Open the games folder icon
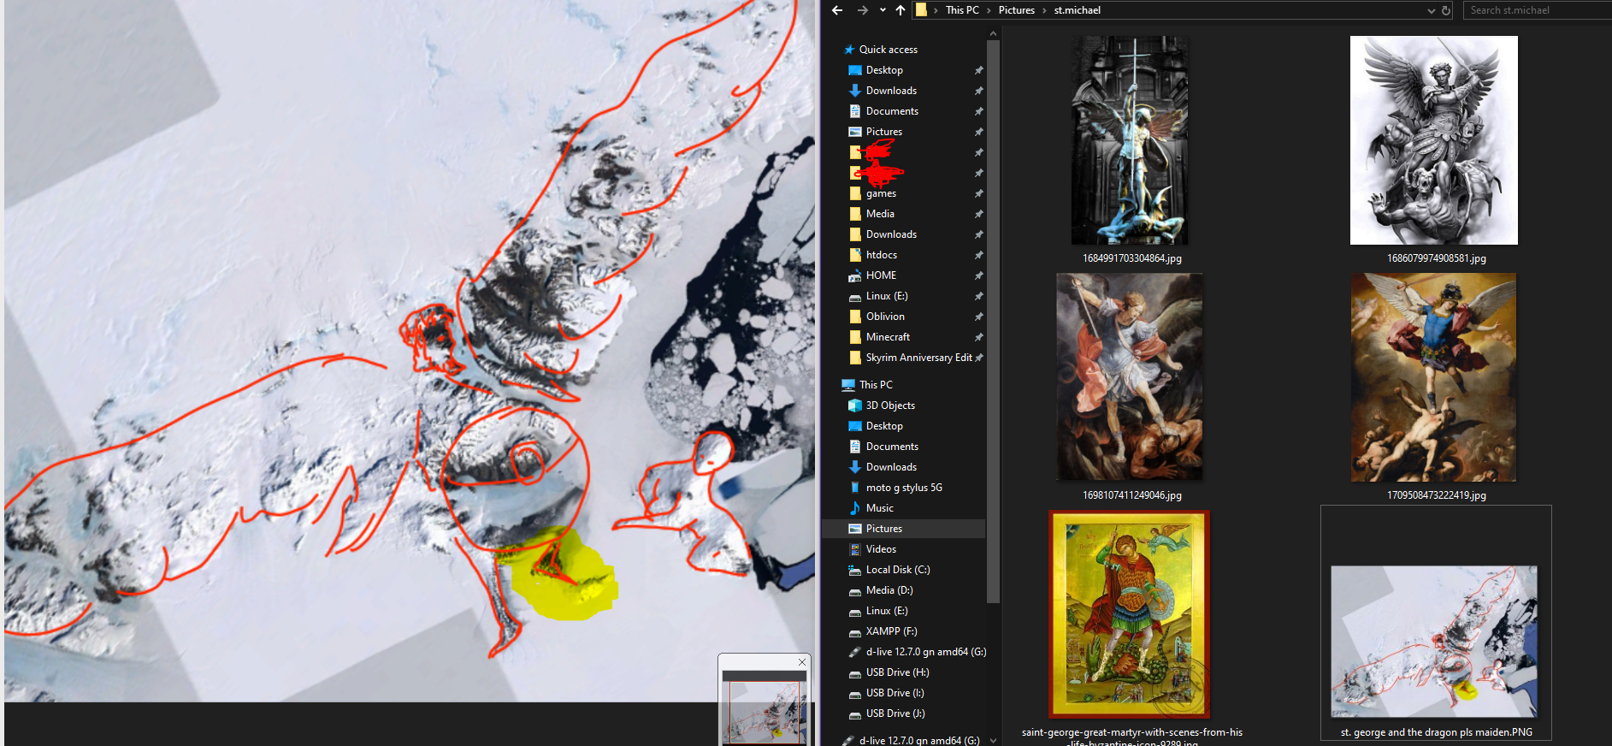 (x=855, y=193)
